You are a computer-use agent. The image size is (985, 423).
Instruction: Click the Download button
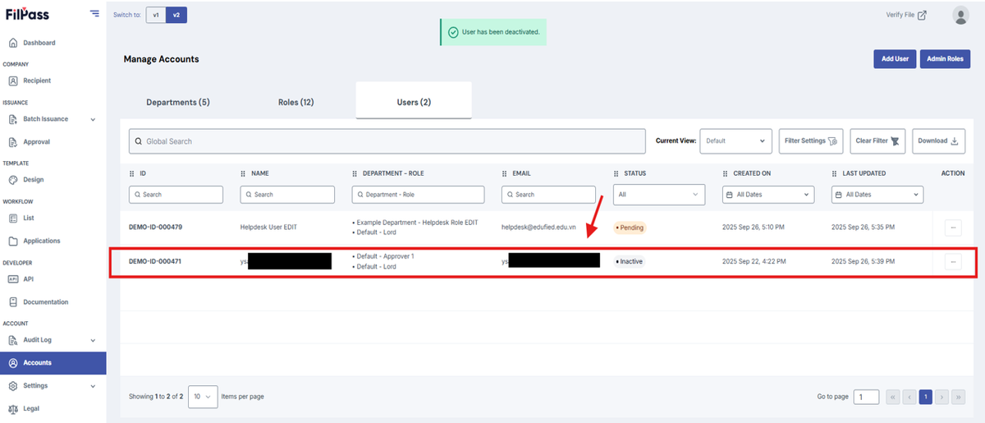point(938,140)
